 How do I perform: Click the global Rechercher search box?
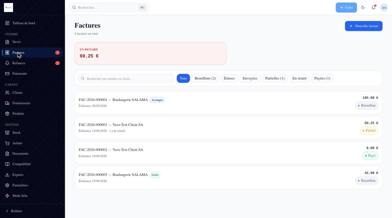(x=109, y=8)
